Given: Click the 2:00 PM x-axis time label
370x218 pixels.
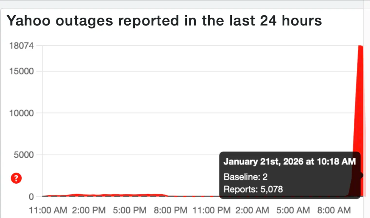Looking at the screenshot, I should [89, 211].
